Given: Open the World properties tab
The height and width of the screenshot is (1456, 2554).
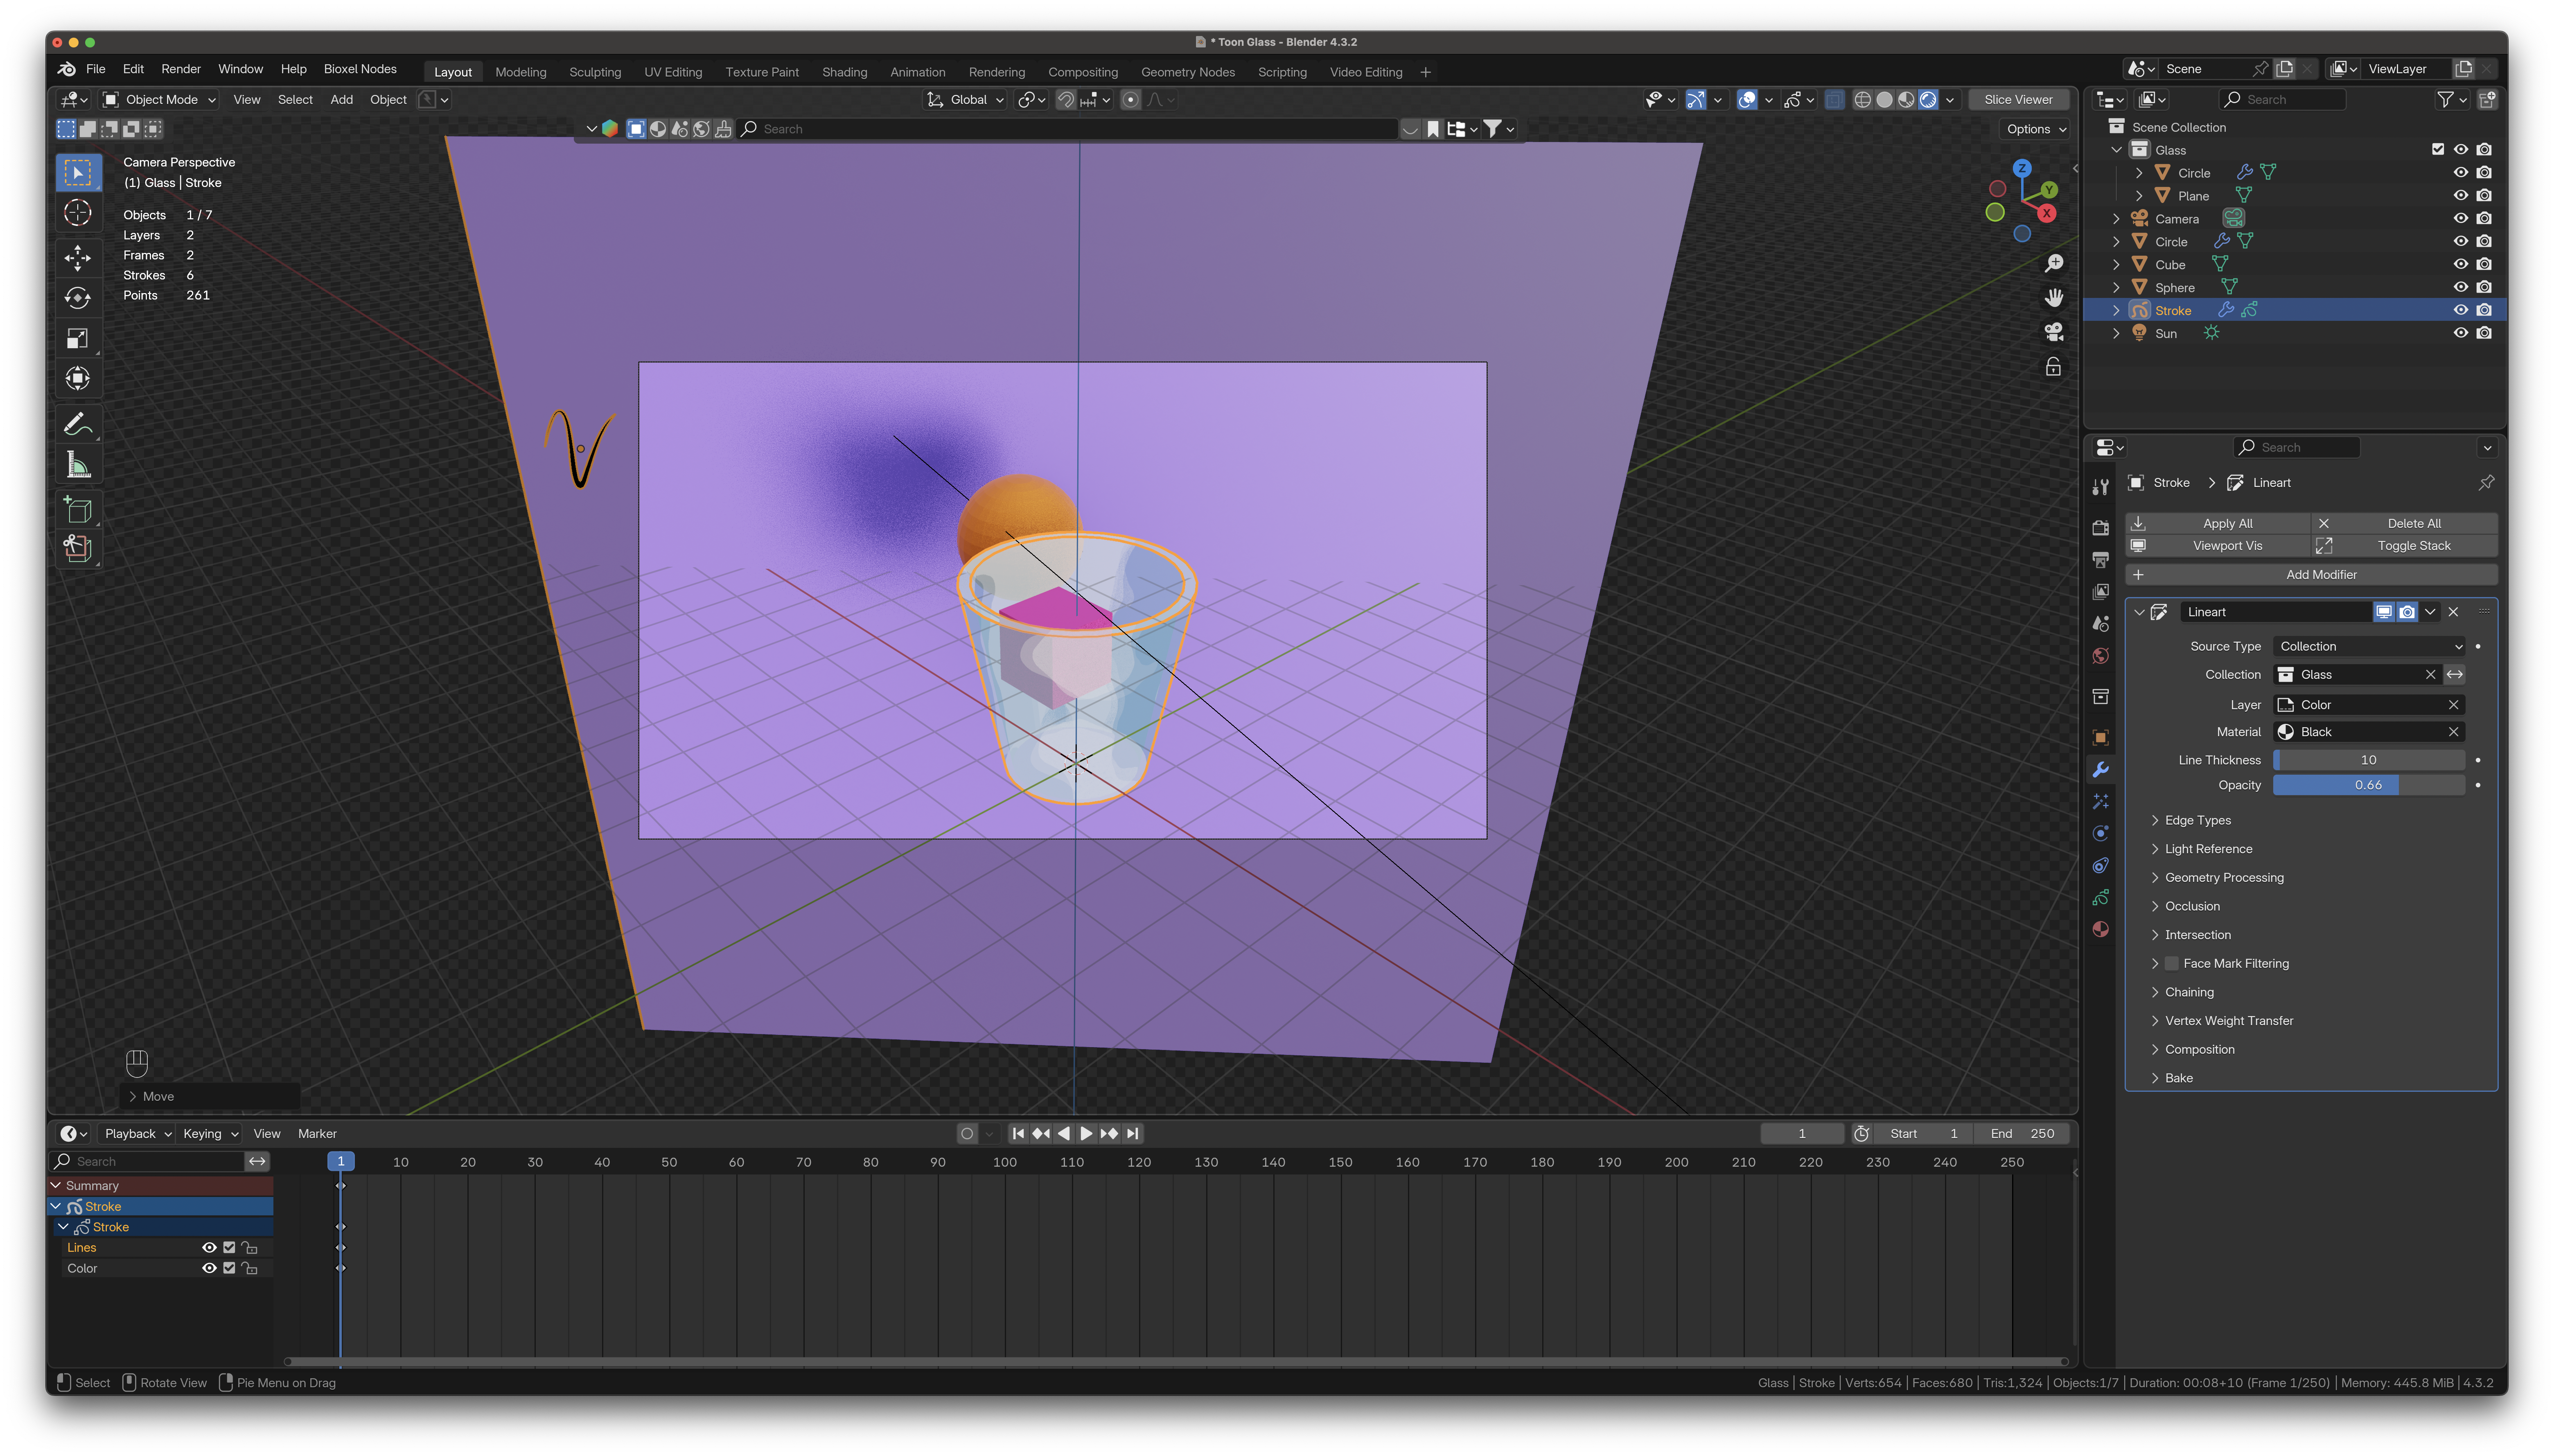Looking at the screenshot, I should pyautogui.click(x=2100, y=656).
